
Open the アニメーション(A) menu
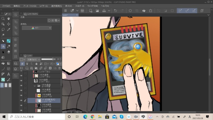tap(30, 6)
